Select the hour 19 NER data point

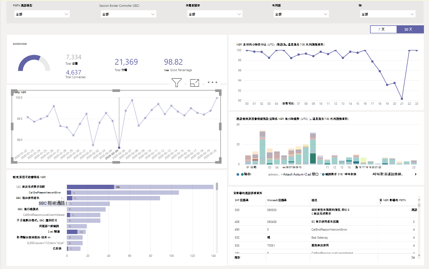[387, 85]
